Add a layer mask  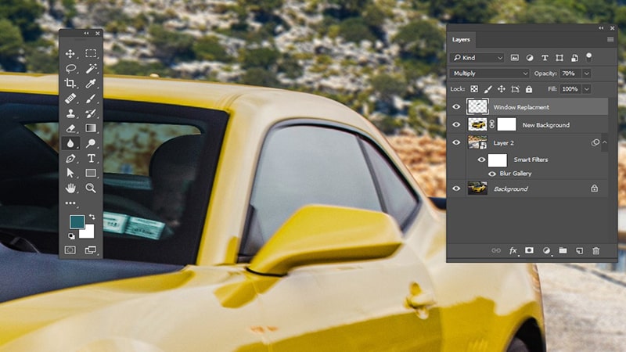(530, 250)
